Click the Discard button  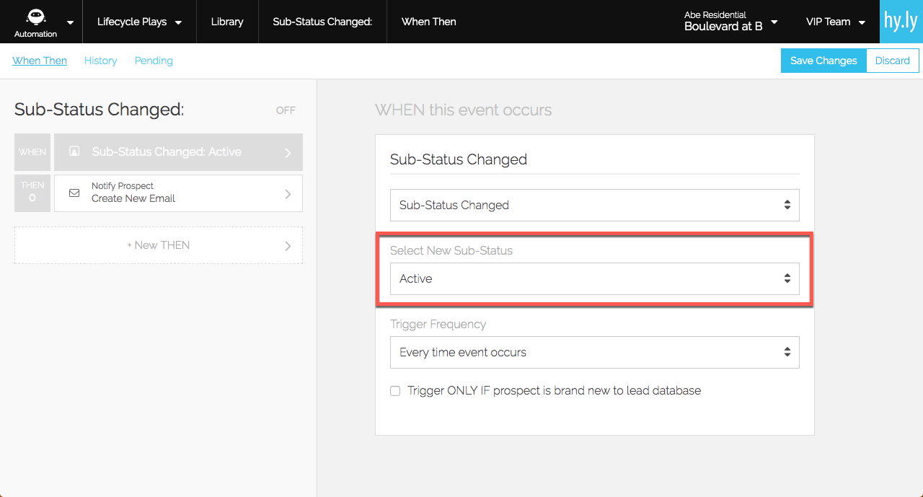892,61
